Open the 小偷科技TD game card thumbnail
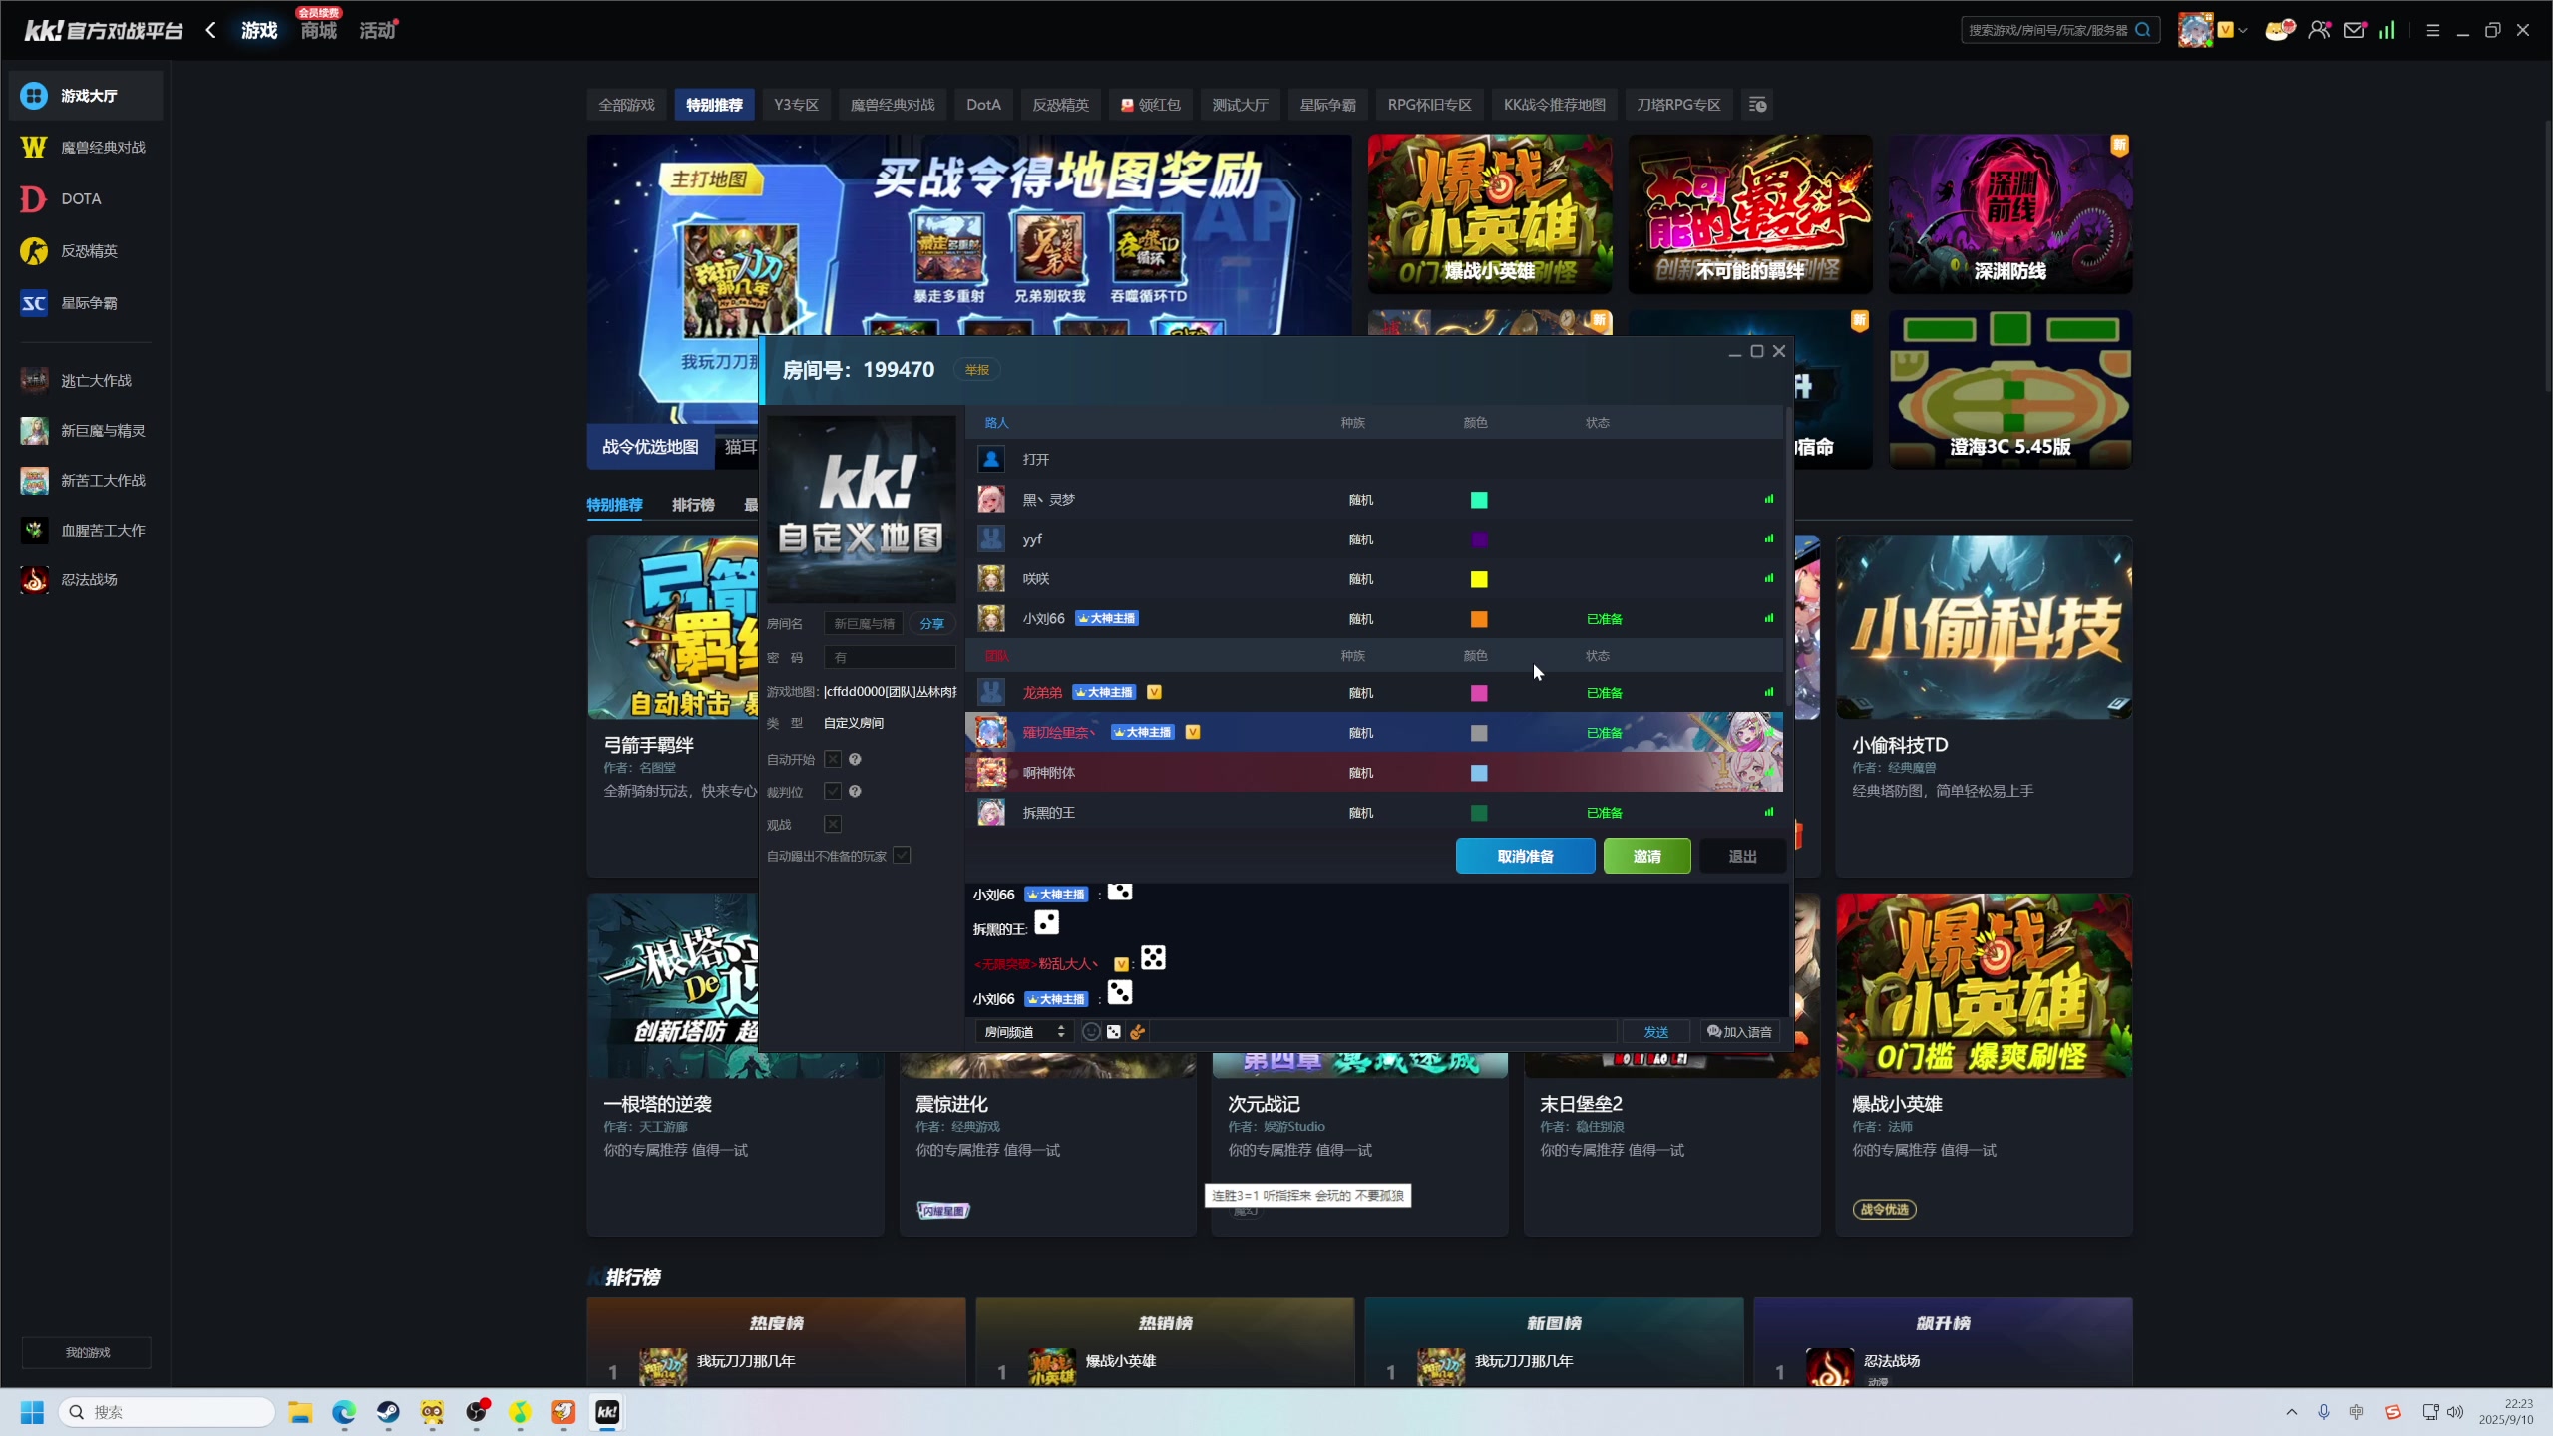 click(x=1984, y=627)
